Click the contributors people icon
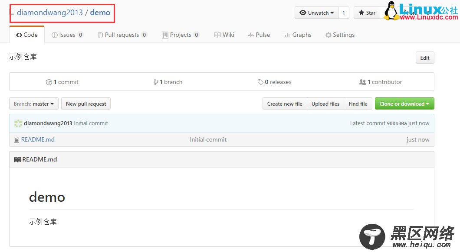460x252 pixels. click(x=363, y=82)
